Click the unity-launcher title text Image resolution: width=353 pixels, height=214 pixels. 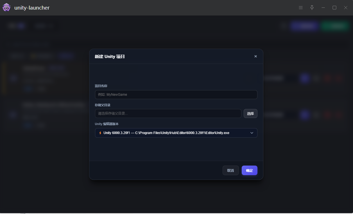pos(32,8)
